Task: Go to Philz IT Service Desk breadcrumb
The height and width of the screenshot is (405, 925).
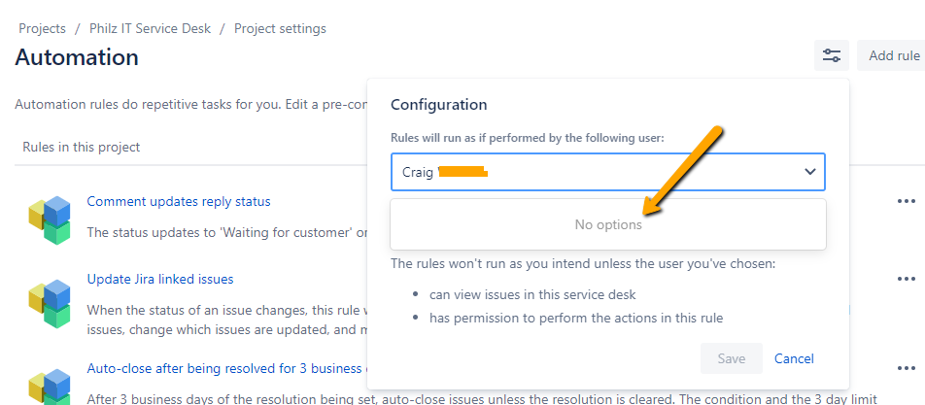Action: [x=150, y=28]
